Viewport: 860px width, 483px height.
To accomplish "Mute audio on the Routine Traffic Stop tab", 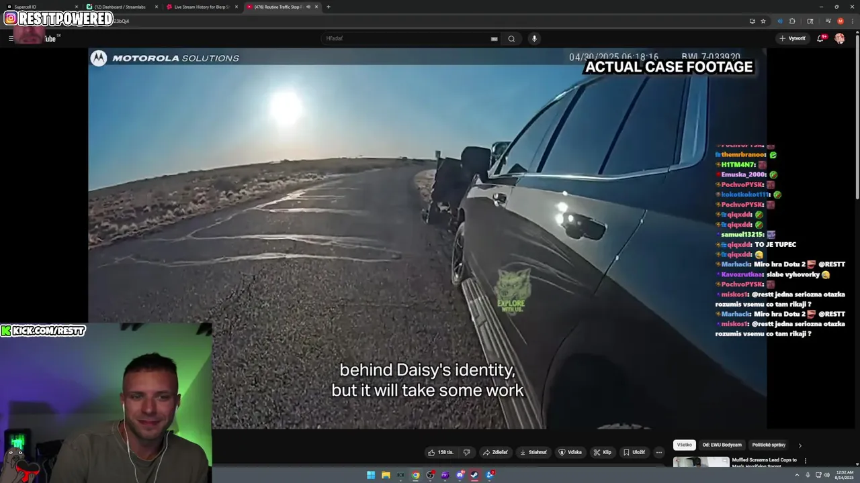I will coord(308,7).
